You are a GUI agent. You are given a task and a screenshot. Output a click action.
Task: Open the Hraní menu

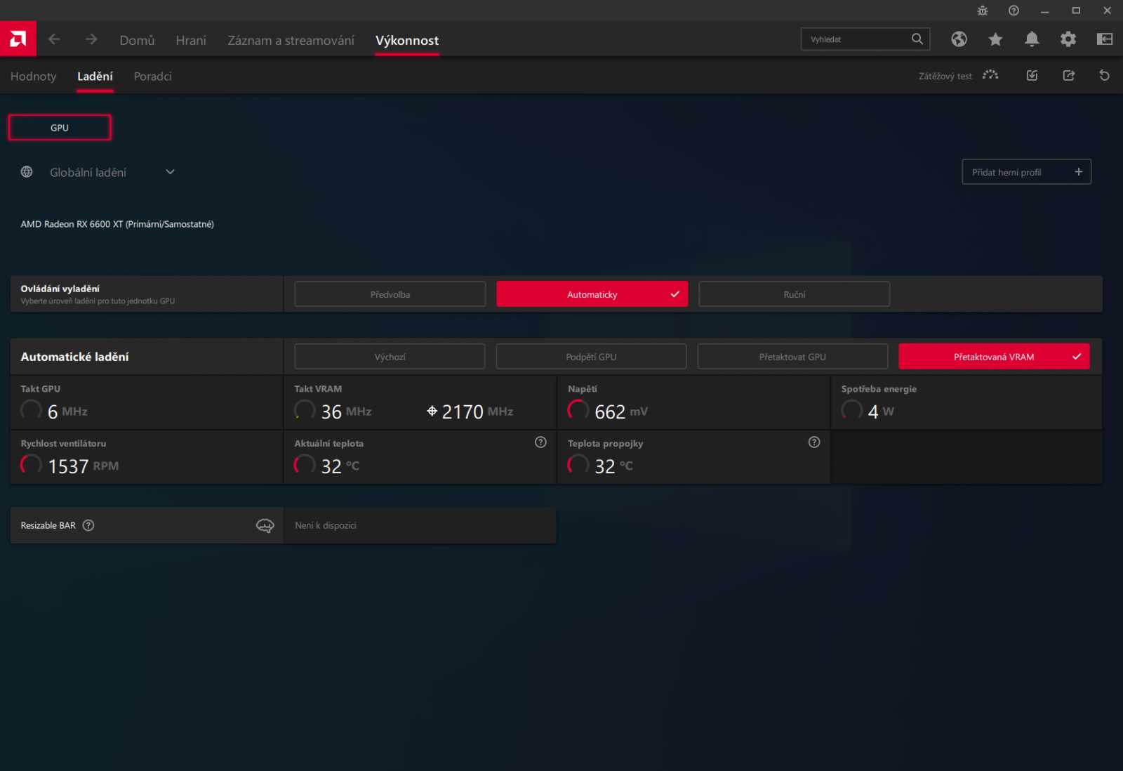[191, 40]
